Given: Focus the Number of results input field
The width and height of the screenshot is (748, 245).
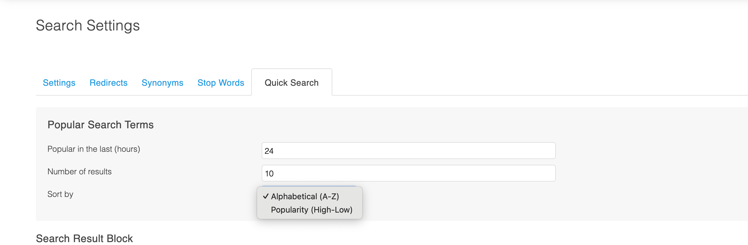Looking at the screenshot, I should [x=408, y=173].
